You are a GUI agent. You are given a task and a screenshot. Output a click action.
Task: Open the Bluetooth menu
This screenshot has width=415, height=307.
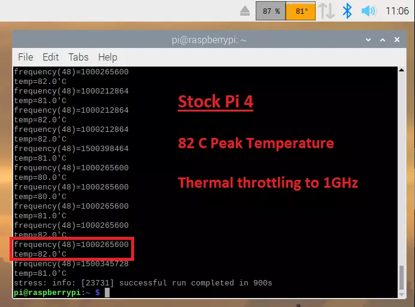point(347,11)
